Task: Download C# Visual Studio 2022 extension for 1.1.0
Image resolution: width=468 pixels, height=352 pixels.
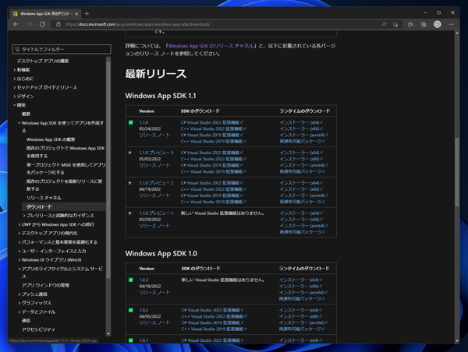Action: pos(212,122)
